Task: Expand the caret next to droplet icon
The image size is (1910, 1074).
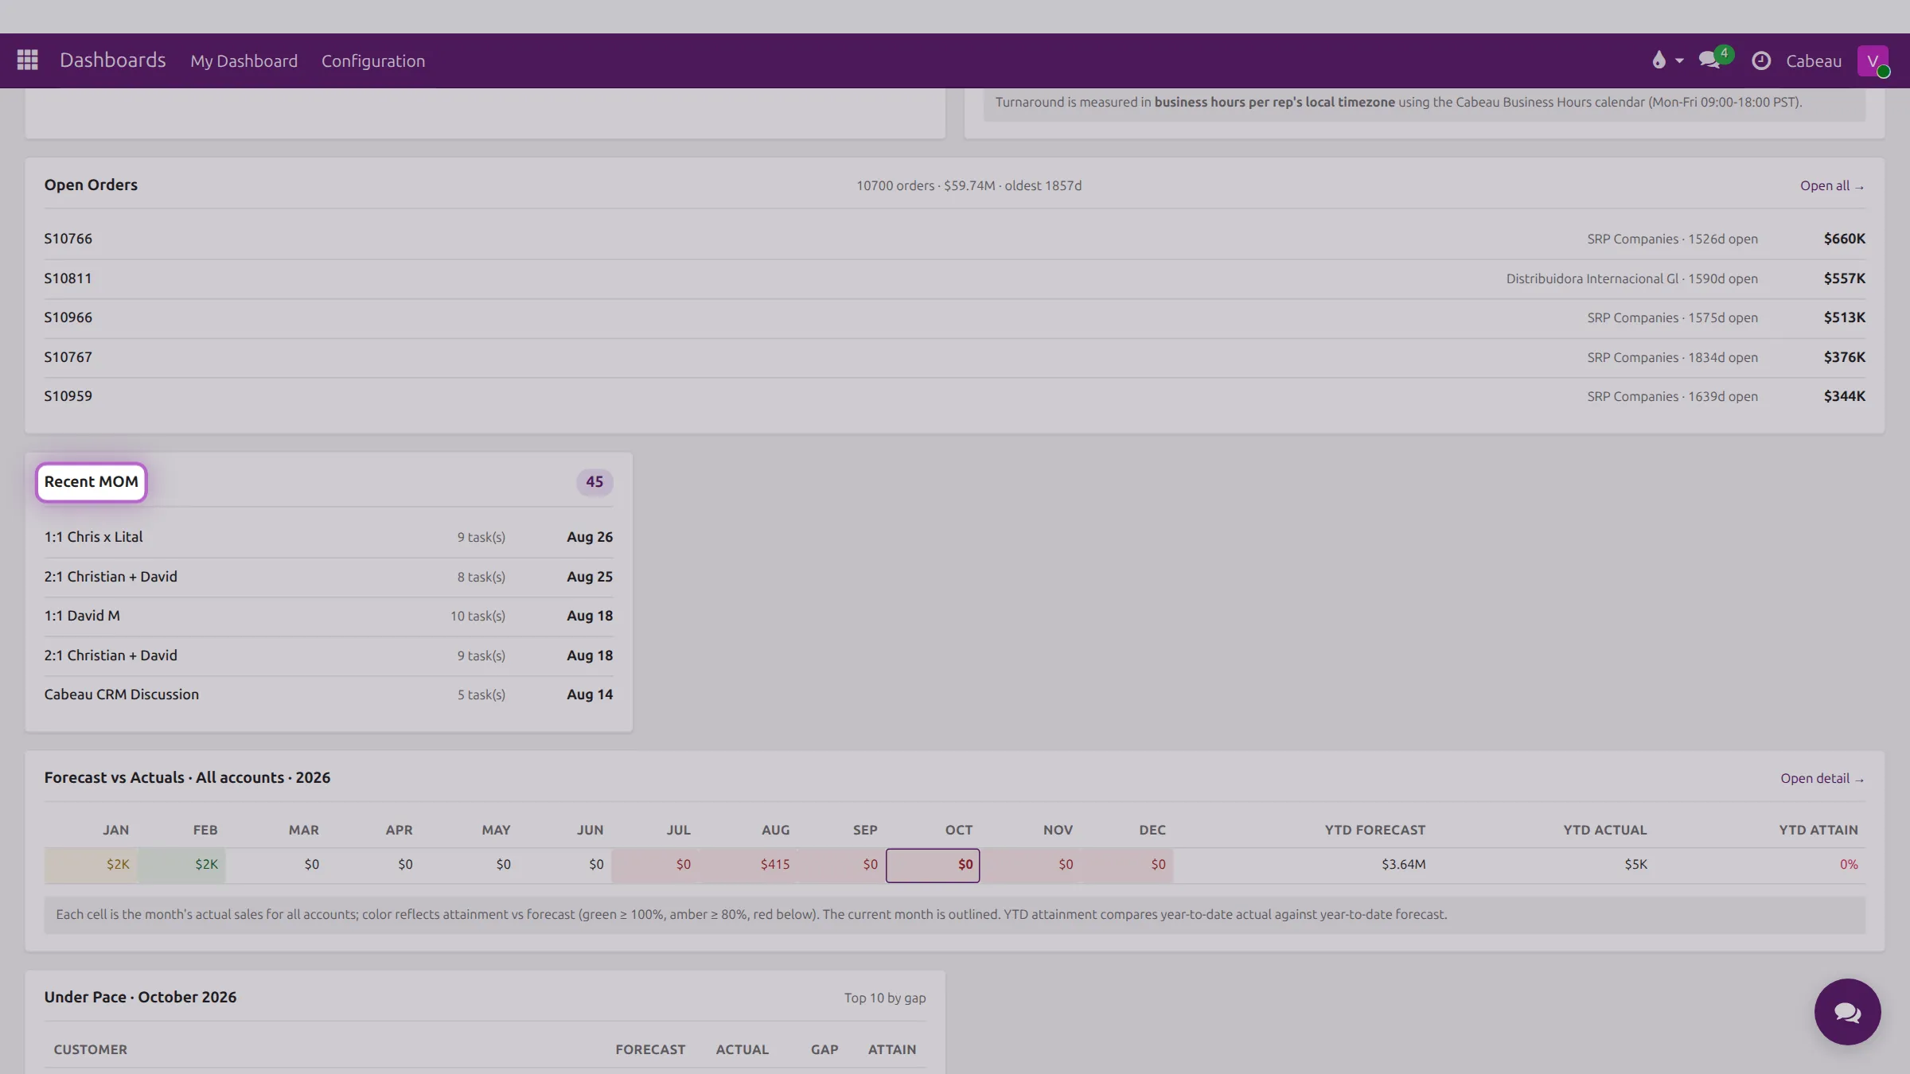Action: click(x=1679, y=61)
